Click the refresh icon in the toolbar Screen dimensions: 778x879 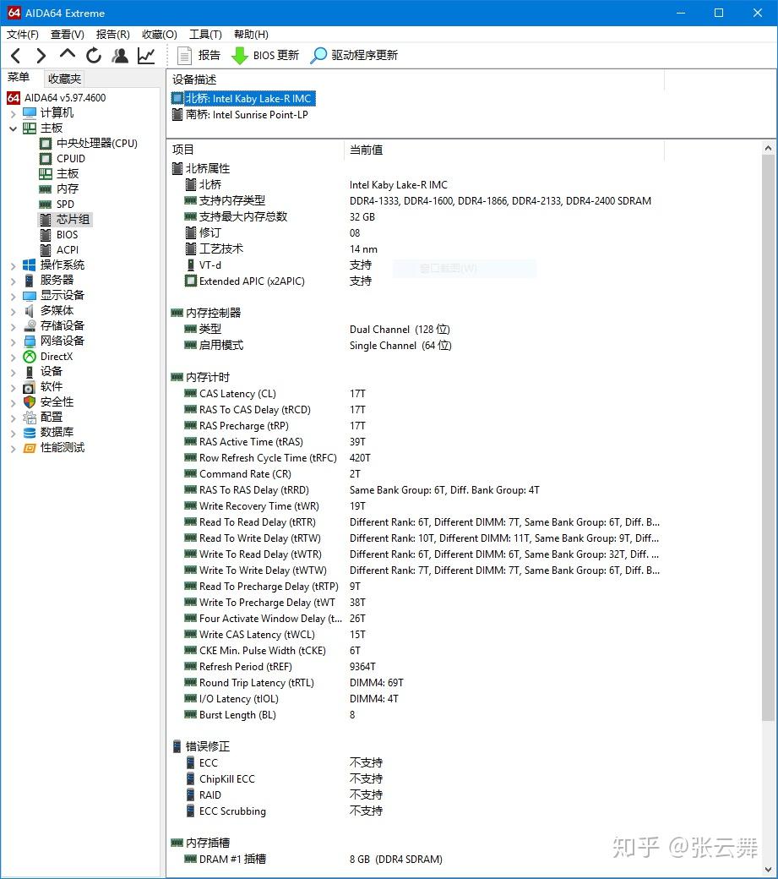[93, 55]
